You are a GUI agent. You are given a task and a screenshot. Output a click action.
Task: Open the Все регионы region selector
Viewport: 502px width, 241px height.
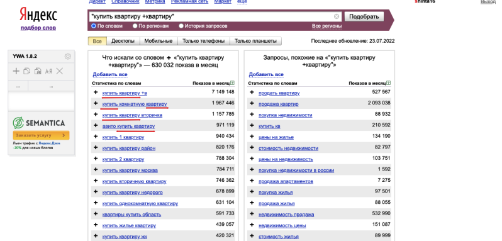(x=327, y=26)
